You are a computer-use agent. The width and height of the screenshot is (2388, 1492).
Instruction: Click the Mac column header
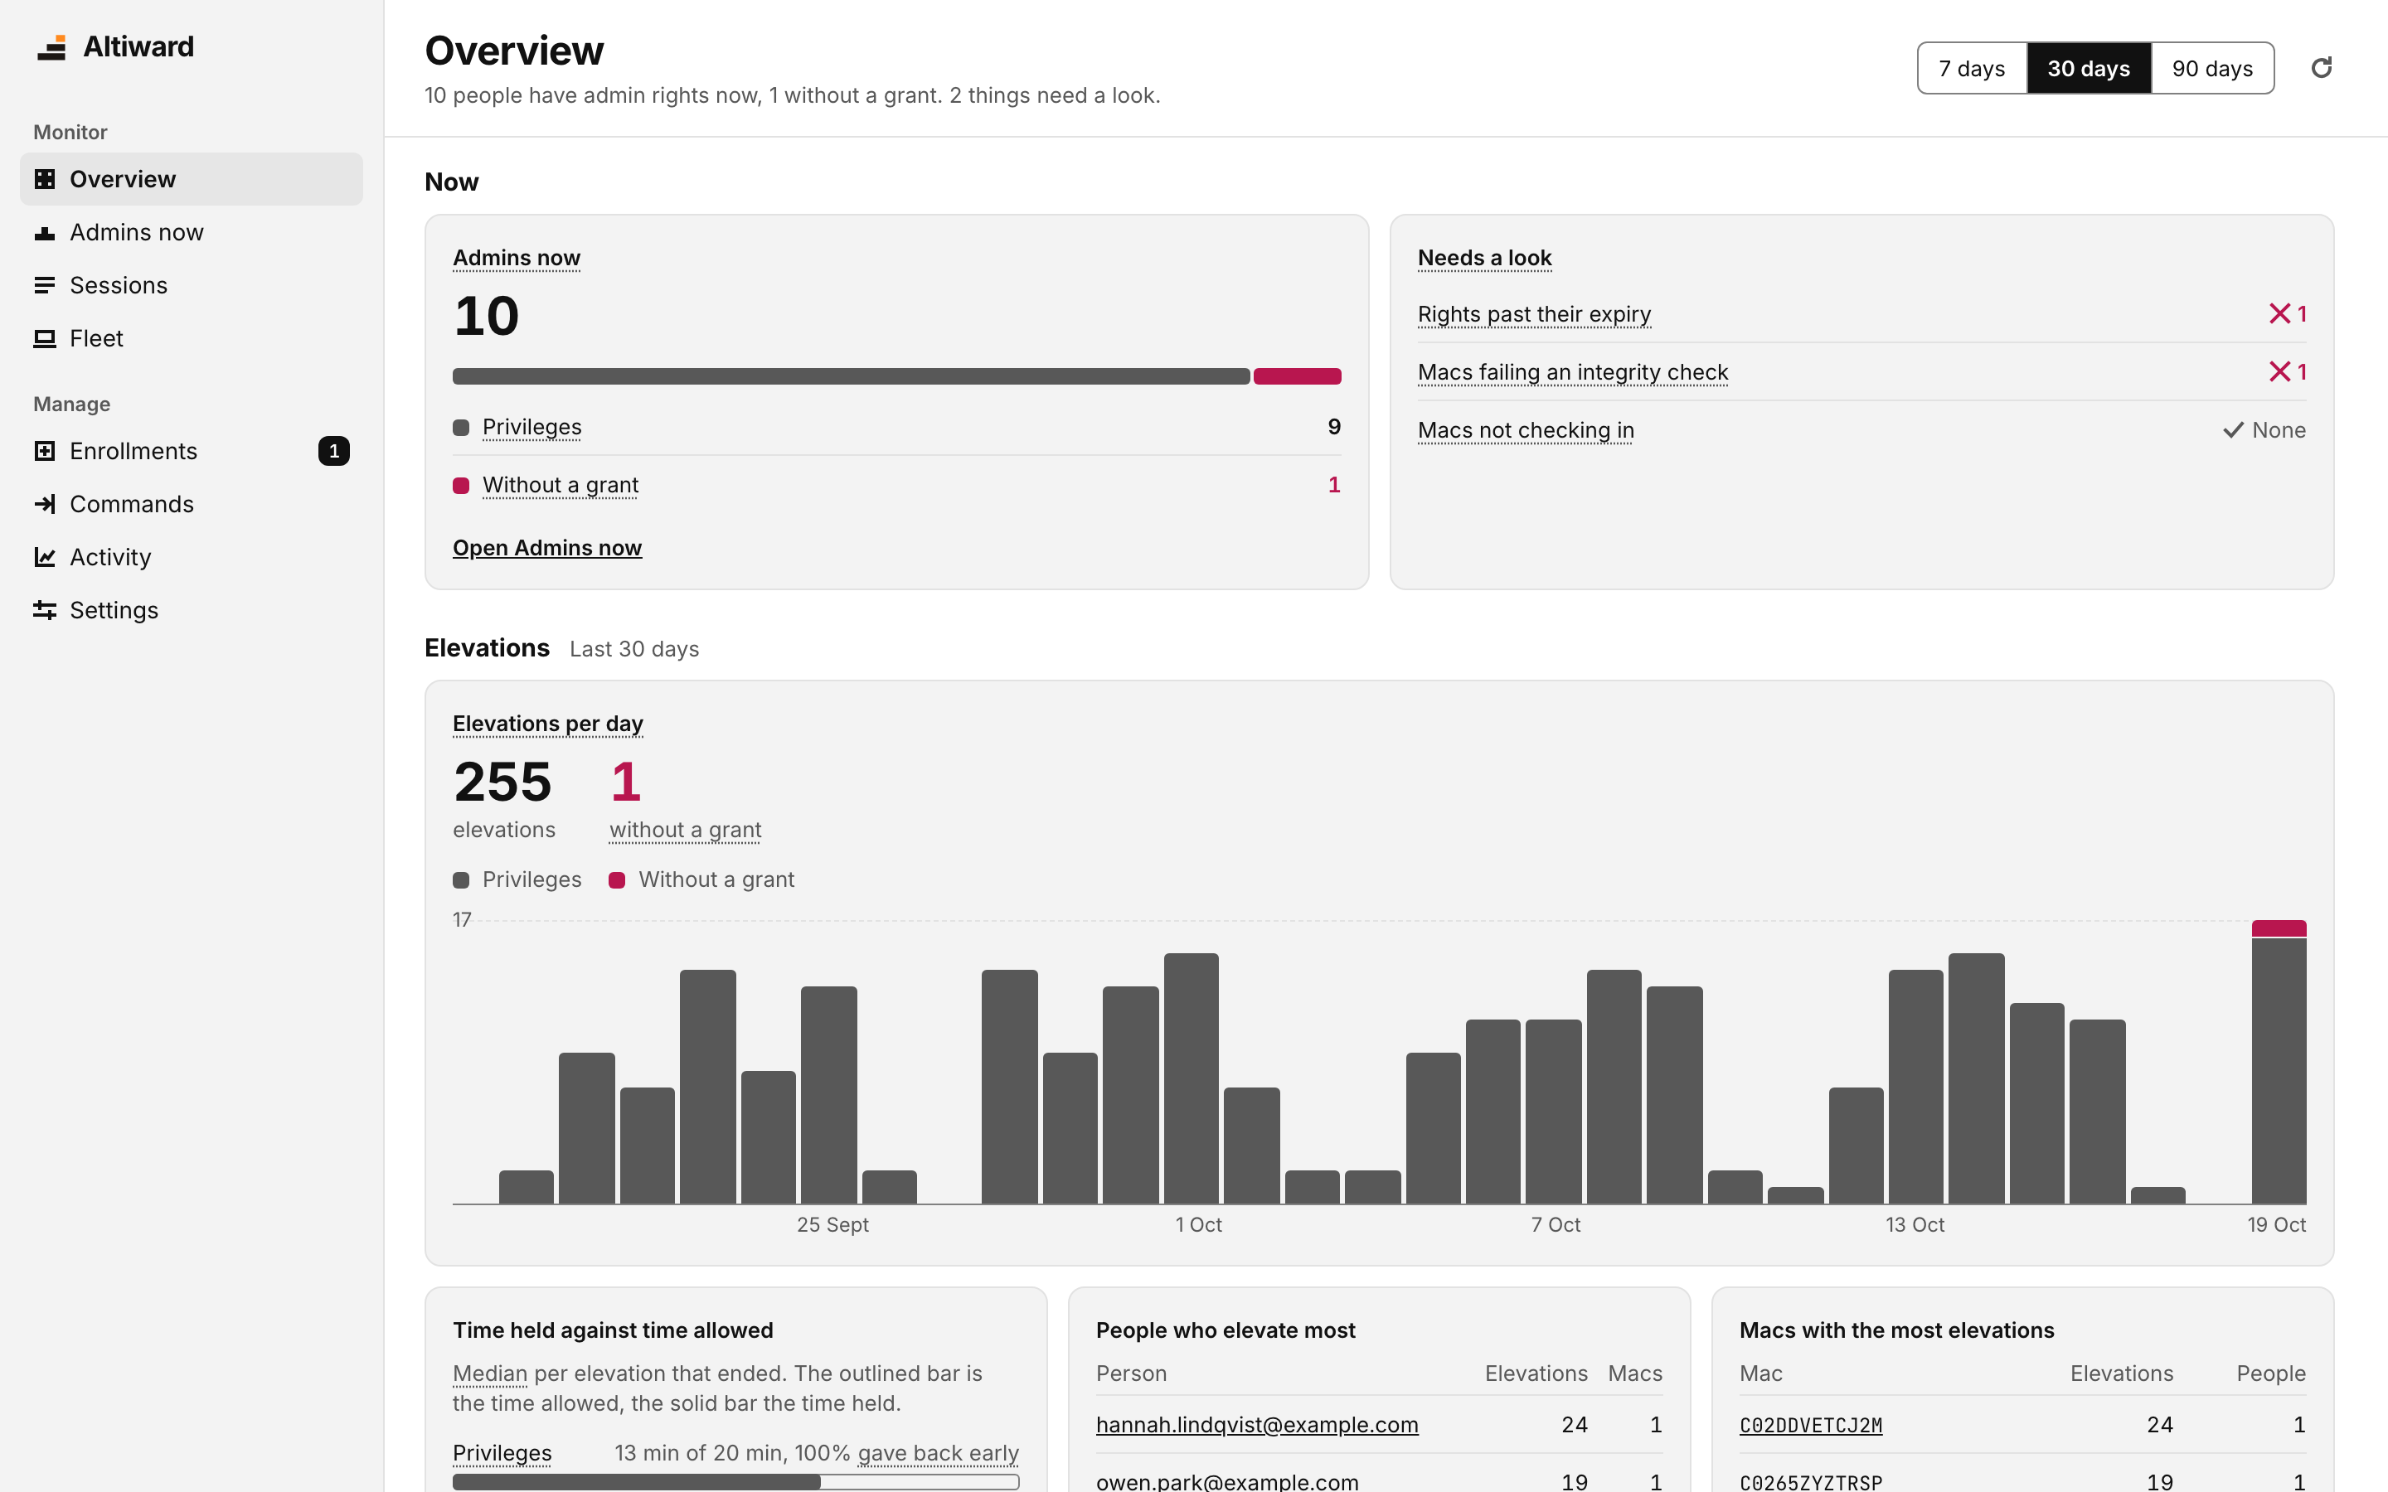(1760, 1373)
